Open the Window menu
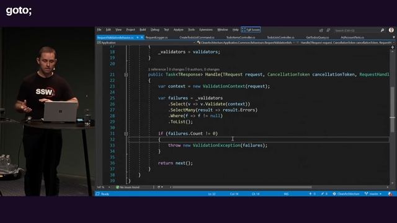The image size is (397, 223). tap(223, 30)
